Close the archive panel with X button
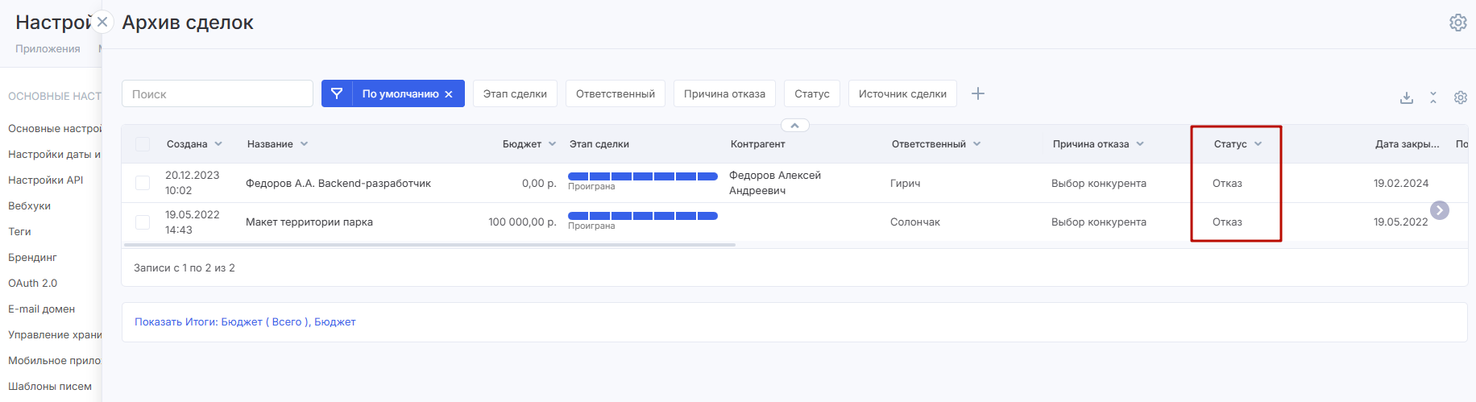This screenshot has height=402, width=1476. (x=102, y=22)
